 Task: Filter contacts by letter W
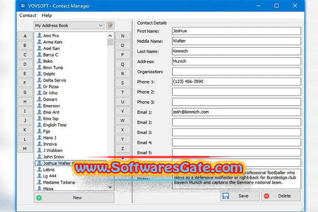click(x=123, y=121)
